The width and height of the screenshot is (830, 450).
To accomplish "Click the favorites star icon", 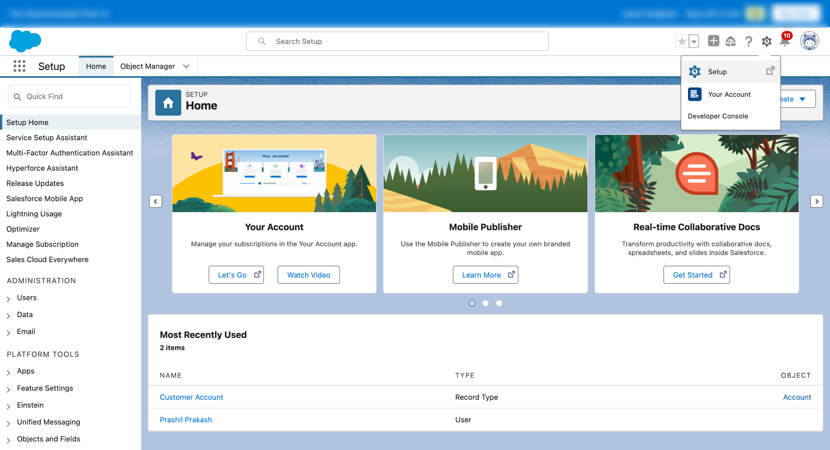I will 682,41.
